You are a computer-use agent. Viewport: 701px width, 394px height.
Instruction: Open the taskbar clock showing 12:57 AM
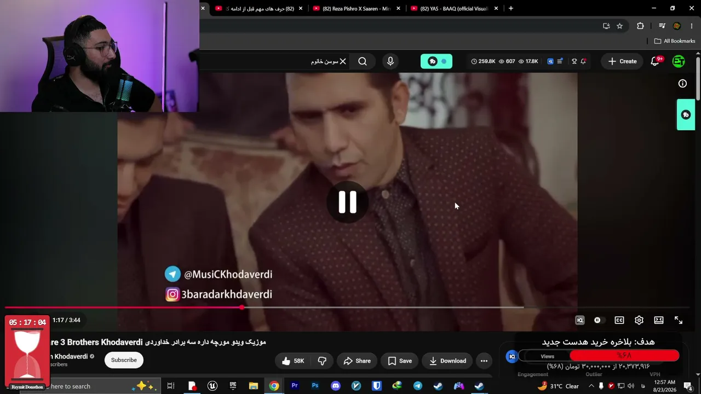click(664, 386)
